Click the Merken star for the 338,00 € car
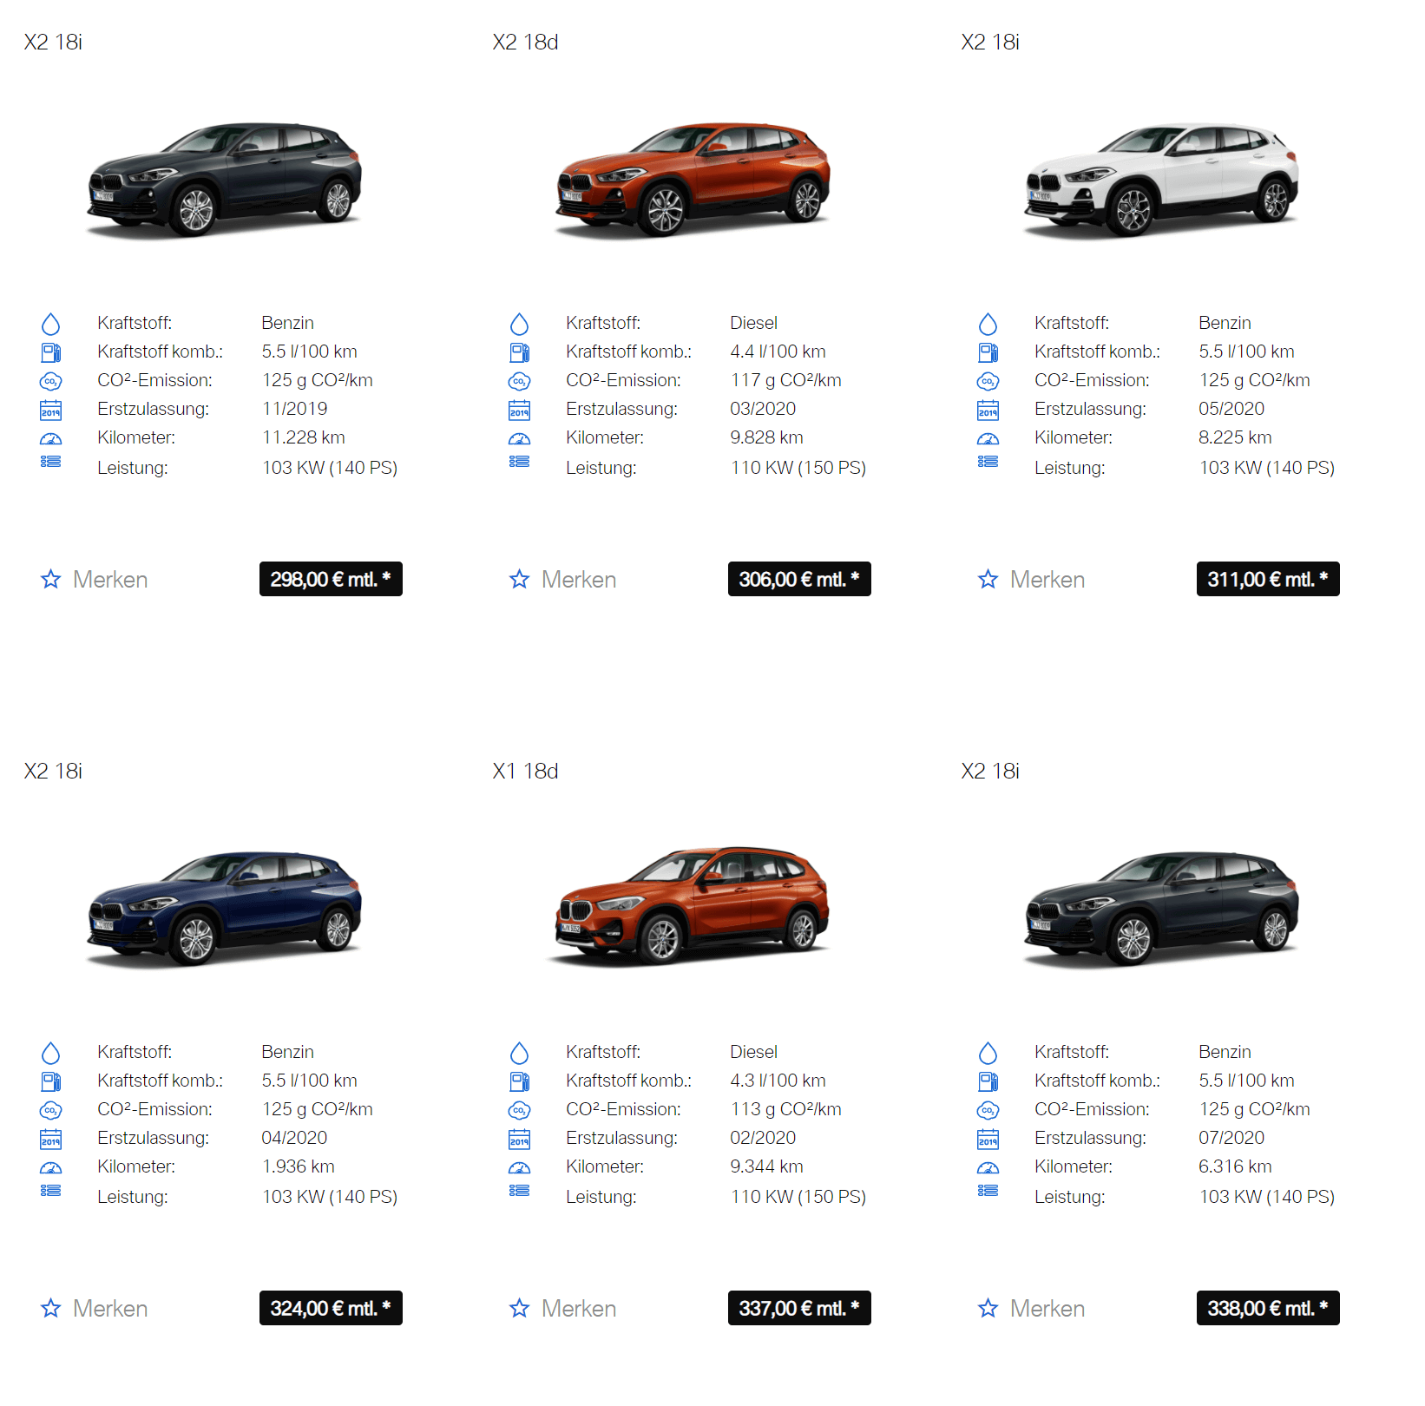The width and height of the screenshot is (1425, 1406). tap(988, 1308)
